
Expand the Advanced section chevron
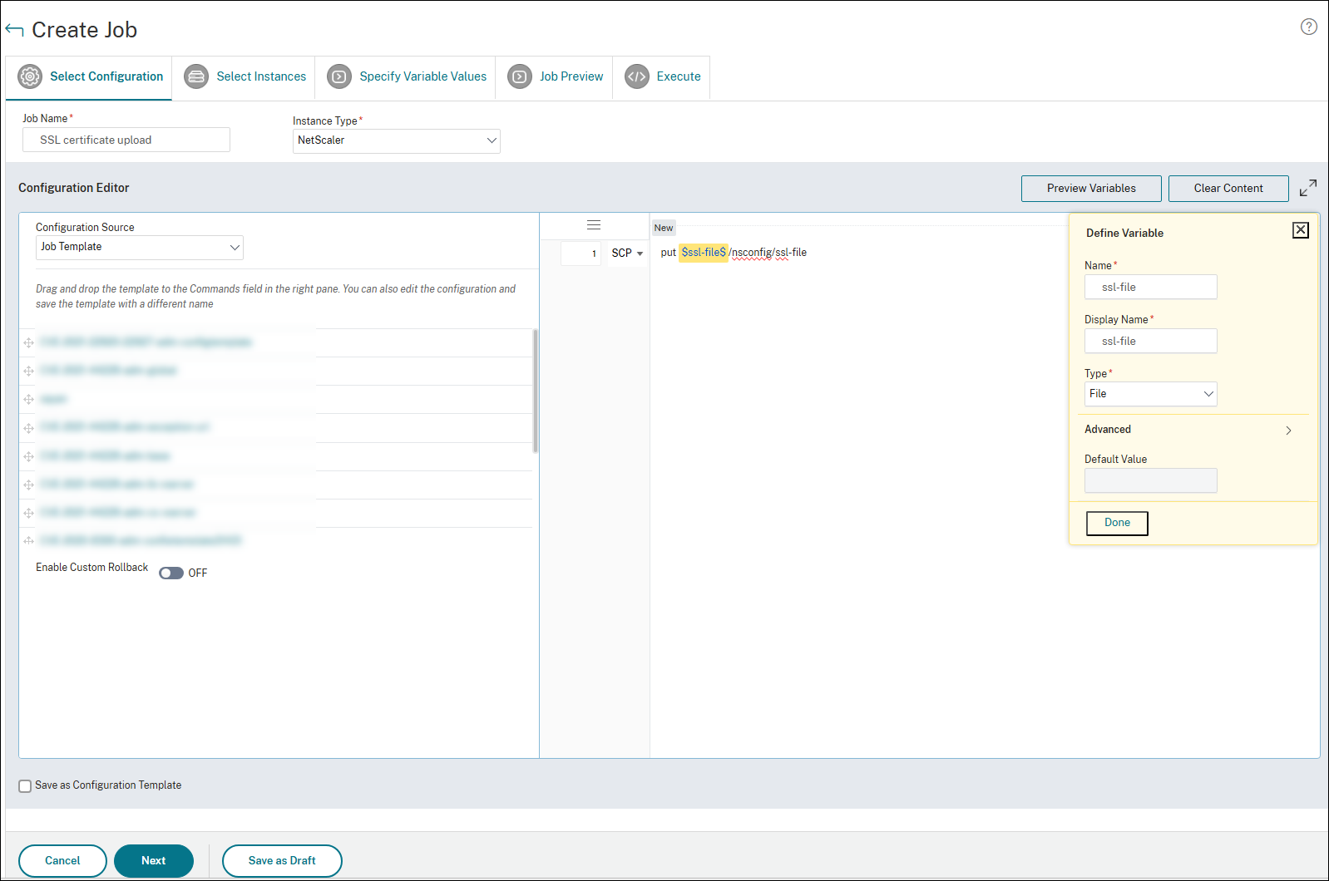[1288, 430]
